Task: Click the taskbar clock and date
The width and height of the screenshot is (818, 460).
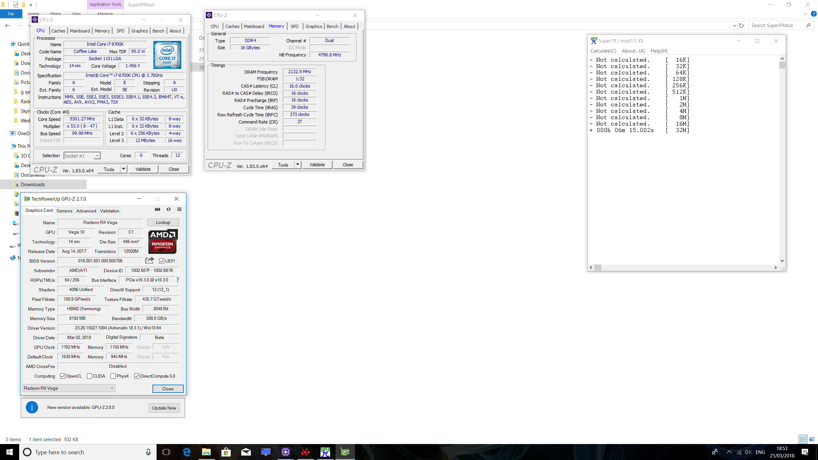Action: pyautogui.click(x=782, y=452)
